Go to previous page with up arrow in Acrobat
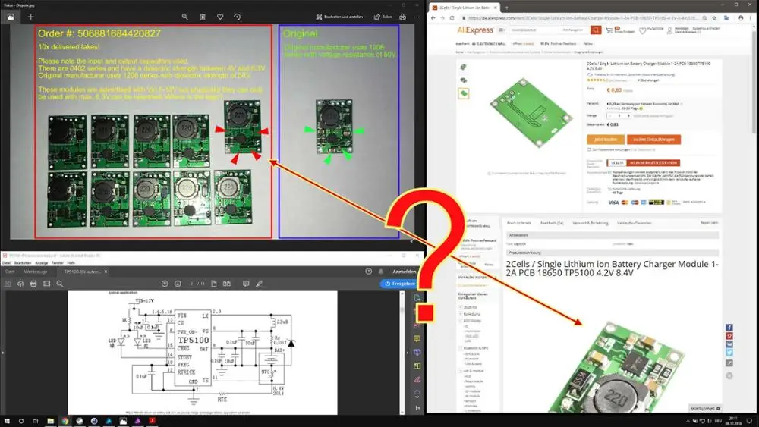The height and width of the screenshot is (427, 759). [x=165, y=284]
